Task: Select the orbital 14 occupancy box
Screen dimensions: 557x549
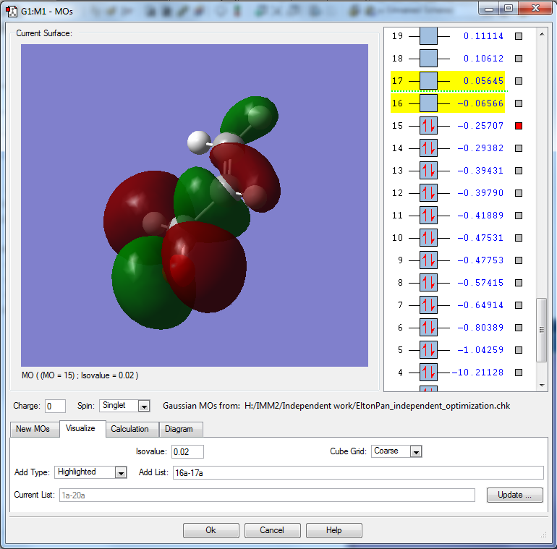Action: coord(428,148)
